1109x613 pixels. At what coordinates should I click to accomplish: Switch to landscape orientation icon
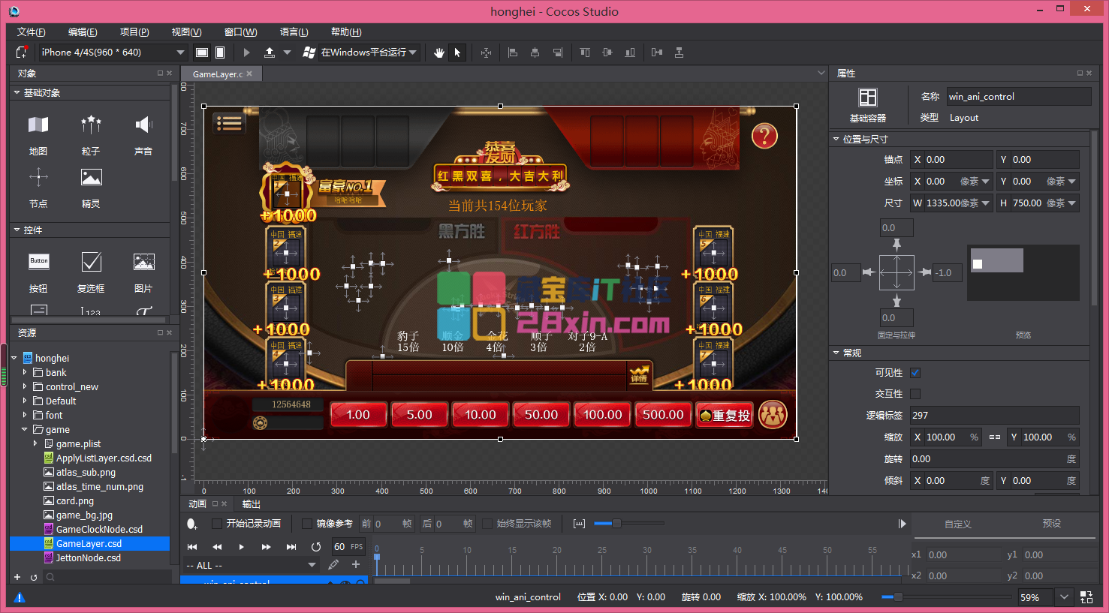202,53
